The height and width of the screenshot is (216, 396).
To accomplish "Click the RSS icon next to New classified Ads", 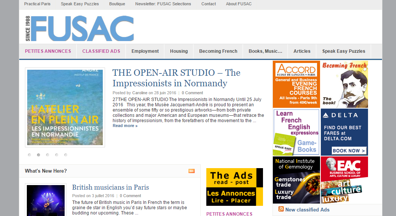I will click(x=281, y=209).
